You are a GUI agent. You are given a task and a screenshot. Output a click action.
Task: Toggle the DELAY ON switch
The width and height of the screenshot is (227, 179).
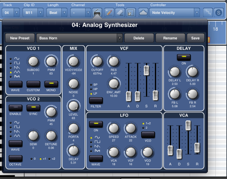pyautogui.click(x=184, y=57)
